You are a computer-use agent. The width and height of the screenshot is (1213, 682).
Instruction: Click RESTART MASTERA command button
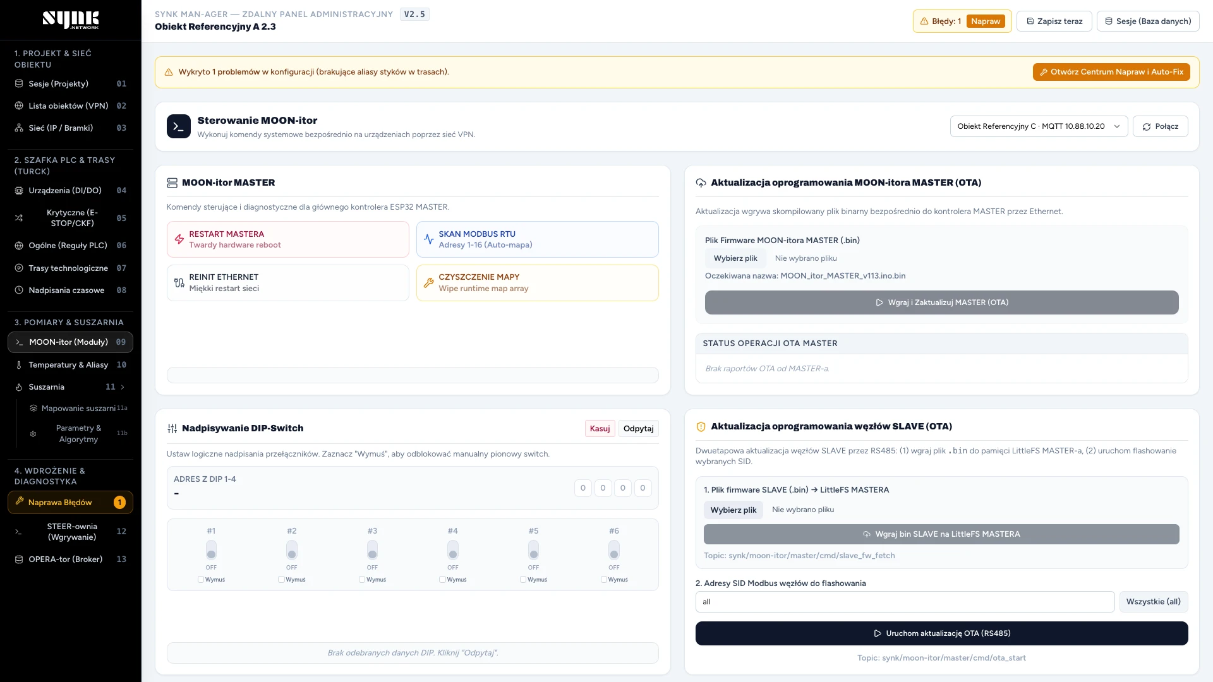coord(288,239)
